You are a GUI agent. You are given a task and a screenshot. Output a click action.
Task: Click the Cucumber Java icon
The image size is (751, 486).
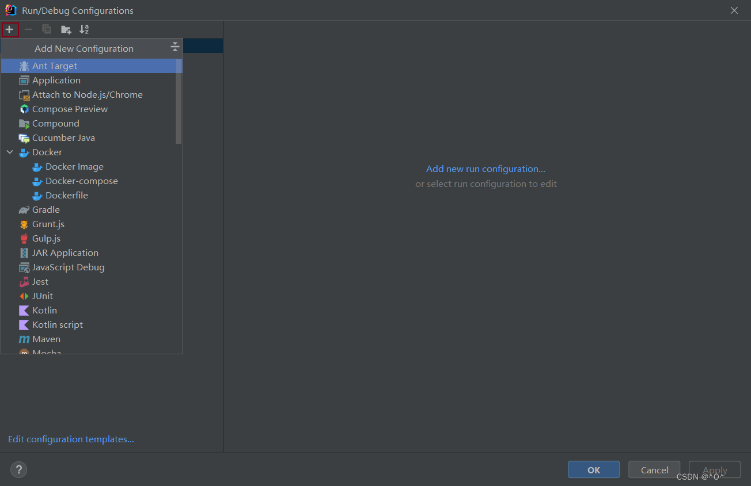24,138
